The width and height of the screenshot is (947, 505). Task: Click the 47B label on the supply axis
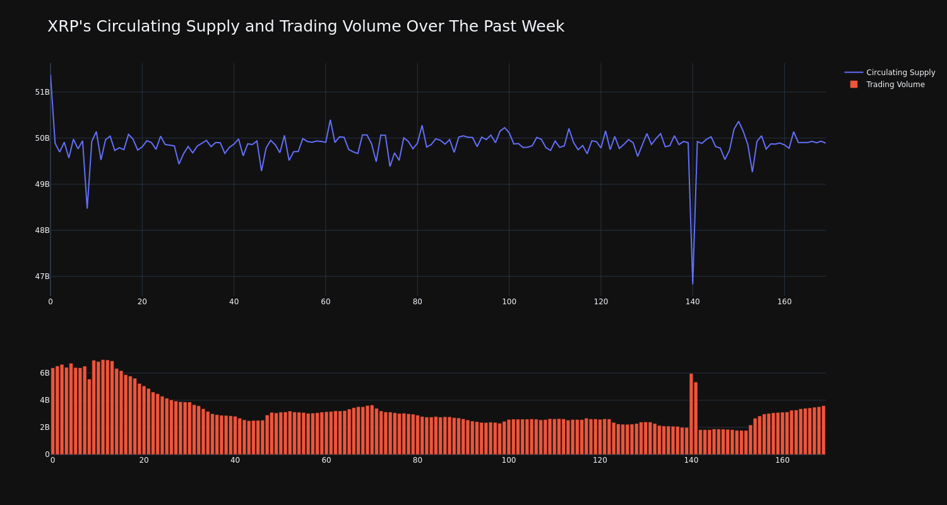pyautogui.click(x=42, y=276)
